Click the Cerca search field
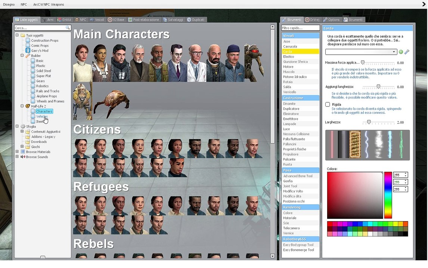 click(40, 28)
